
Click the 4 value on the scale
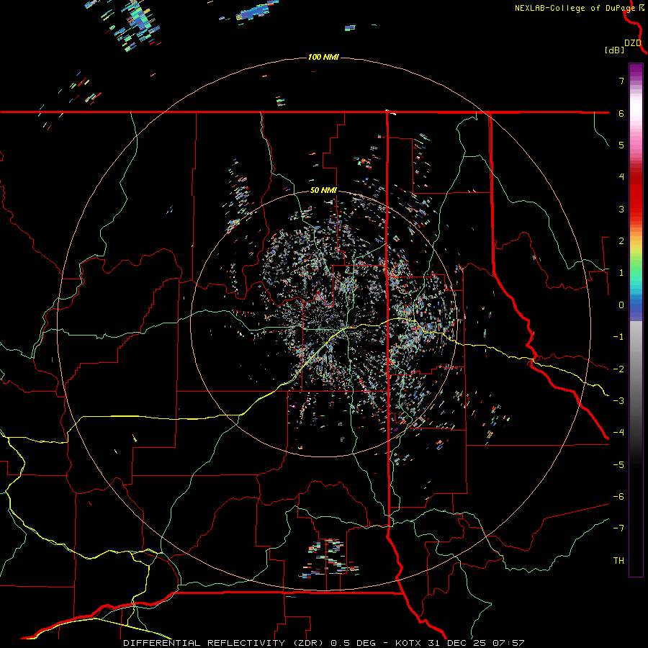(621, 177)
